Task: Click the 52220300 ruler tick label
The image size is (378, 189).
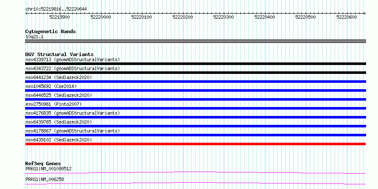Action: [x=224, y=17]
